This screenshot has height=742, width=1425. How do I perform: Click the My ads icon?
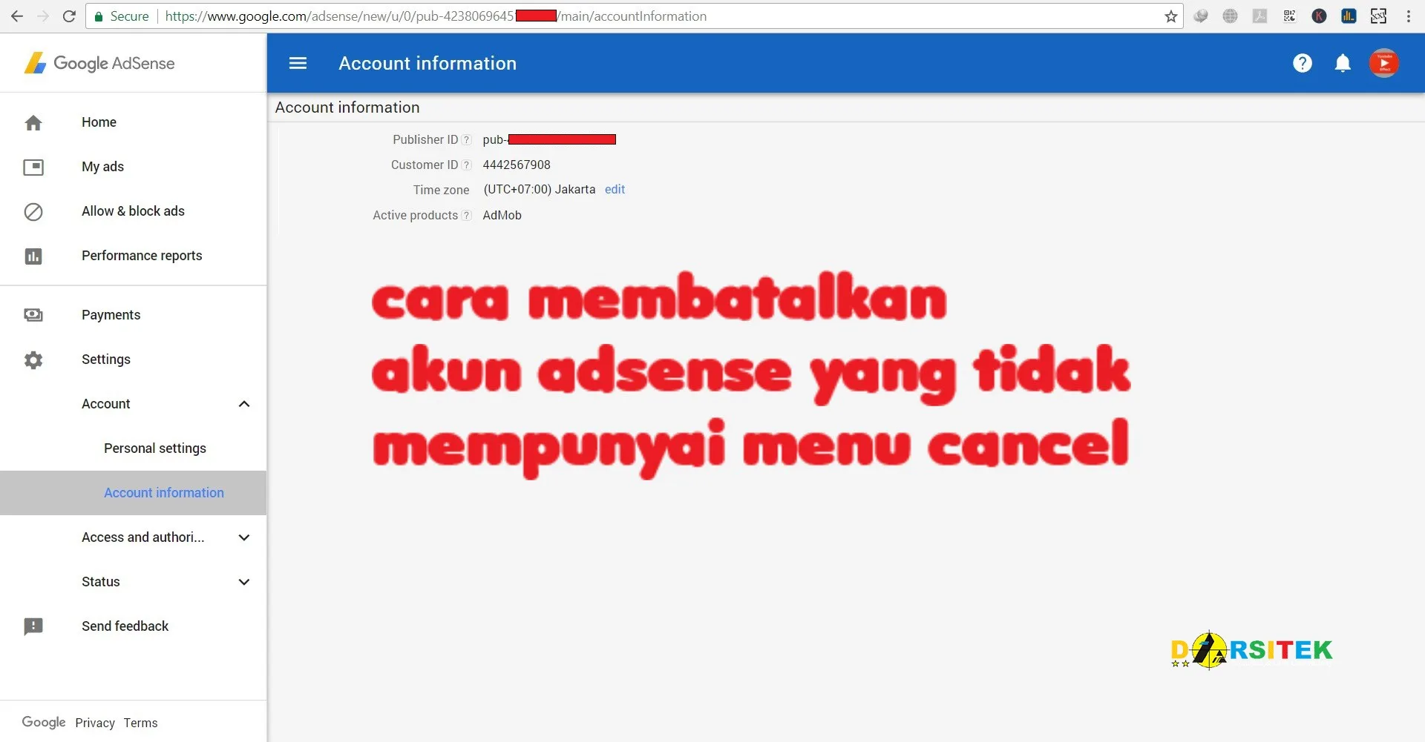[33, 167]
